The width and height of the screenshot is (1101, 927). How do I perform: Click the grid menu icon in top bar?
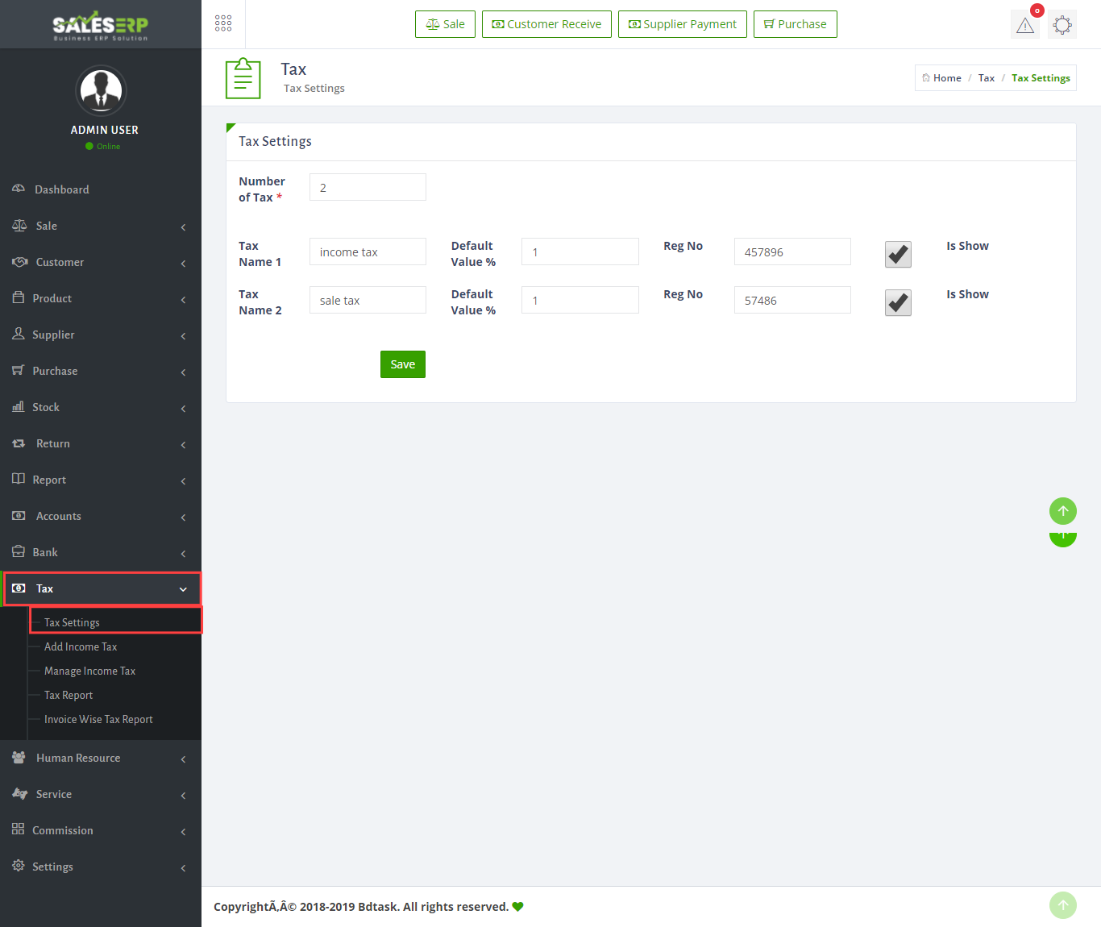[223, 23]
